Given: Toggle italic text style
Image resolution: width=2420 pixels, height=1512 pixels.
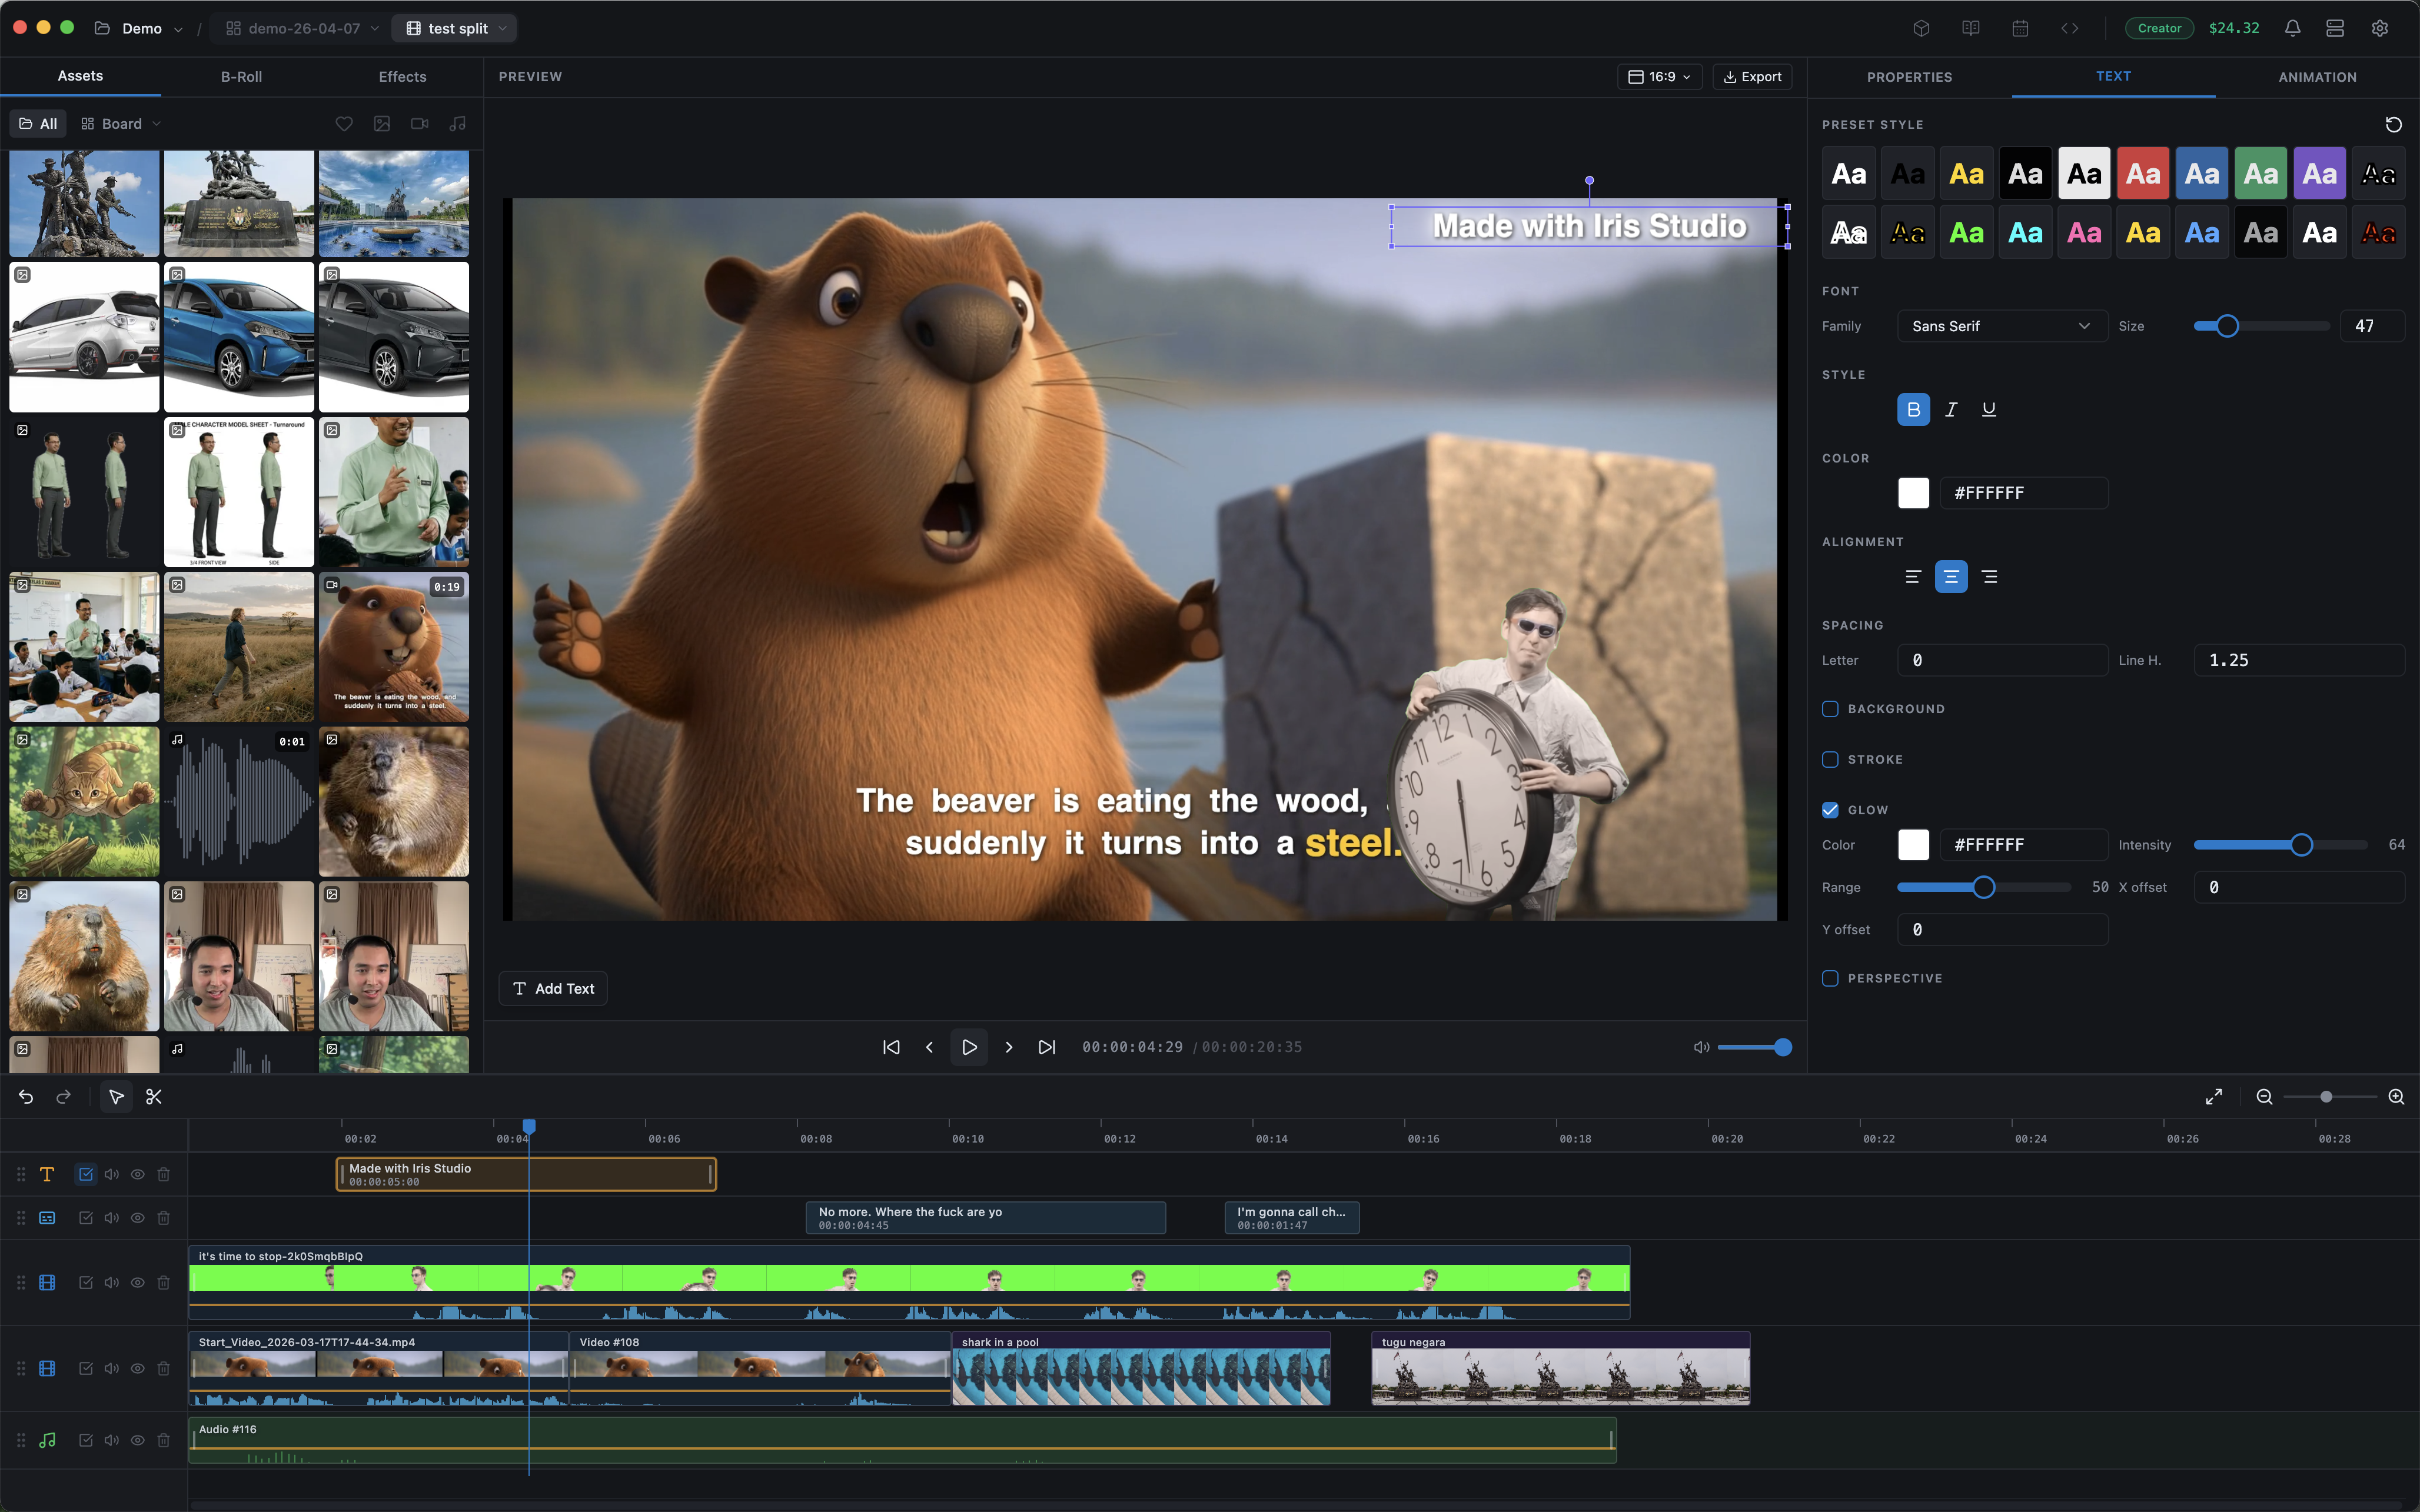Looking at the screenshot, I should pos(1951,409).
